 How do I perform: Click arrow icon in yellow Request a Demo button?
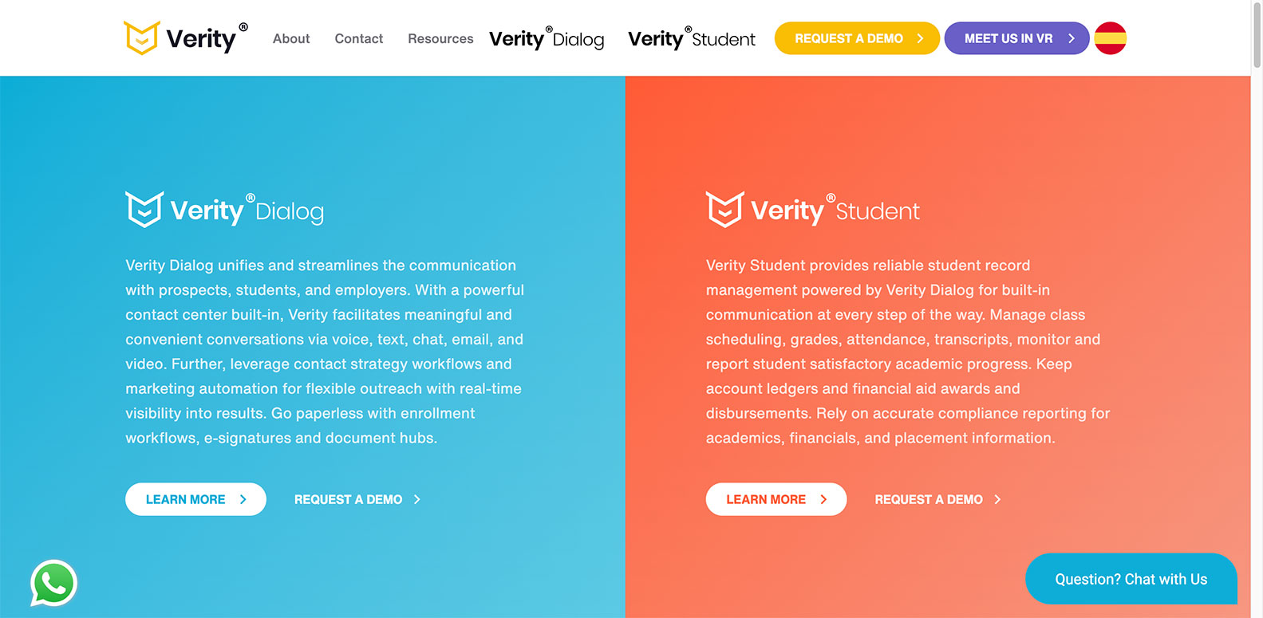tap(920, 38)
